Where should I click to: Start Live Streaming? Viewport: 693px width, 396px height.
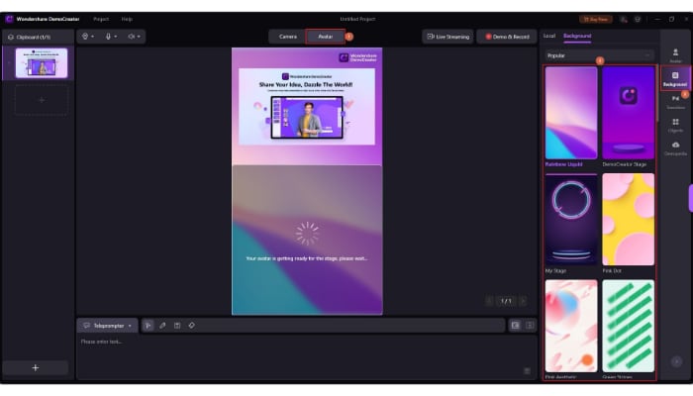coord(447,37)
